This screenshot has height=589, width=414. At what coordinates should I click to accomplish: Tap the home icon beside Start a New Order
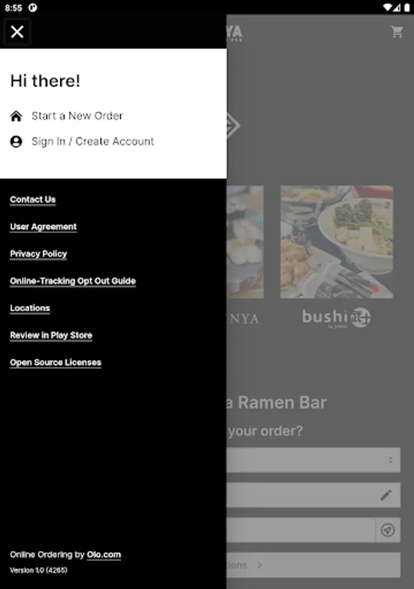(16, 116)
